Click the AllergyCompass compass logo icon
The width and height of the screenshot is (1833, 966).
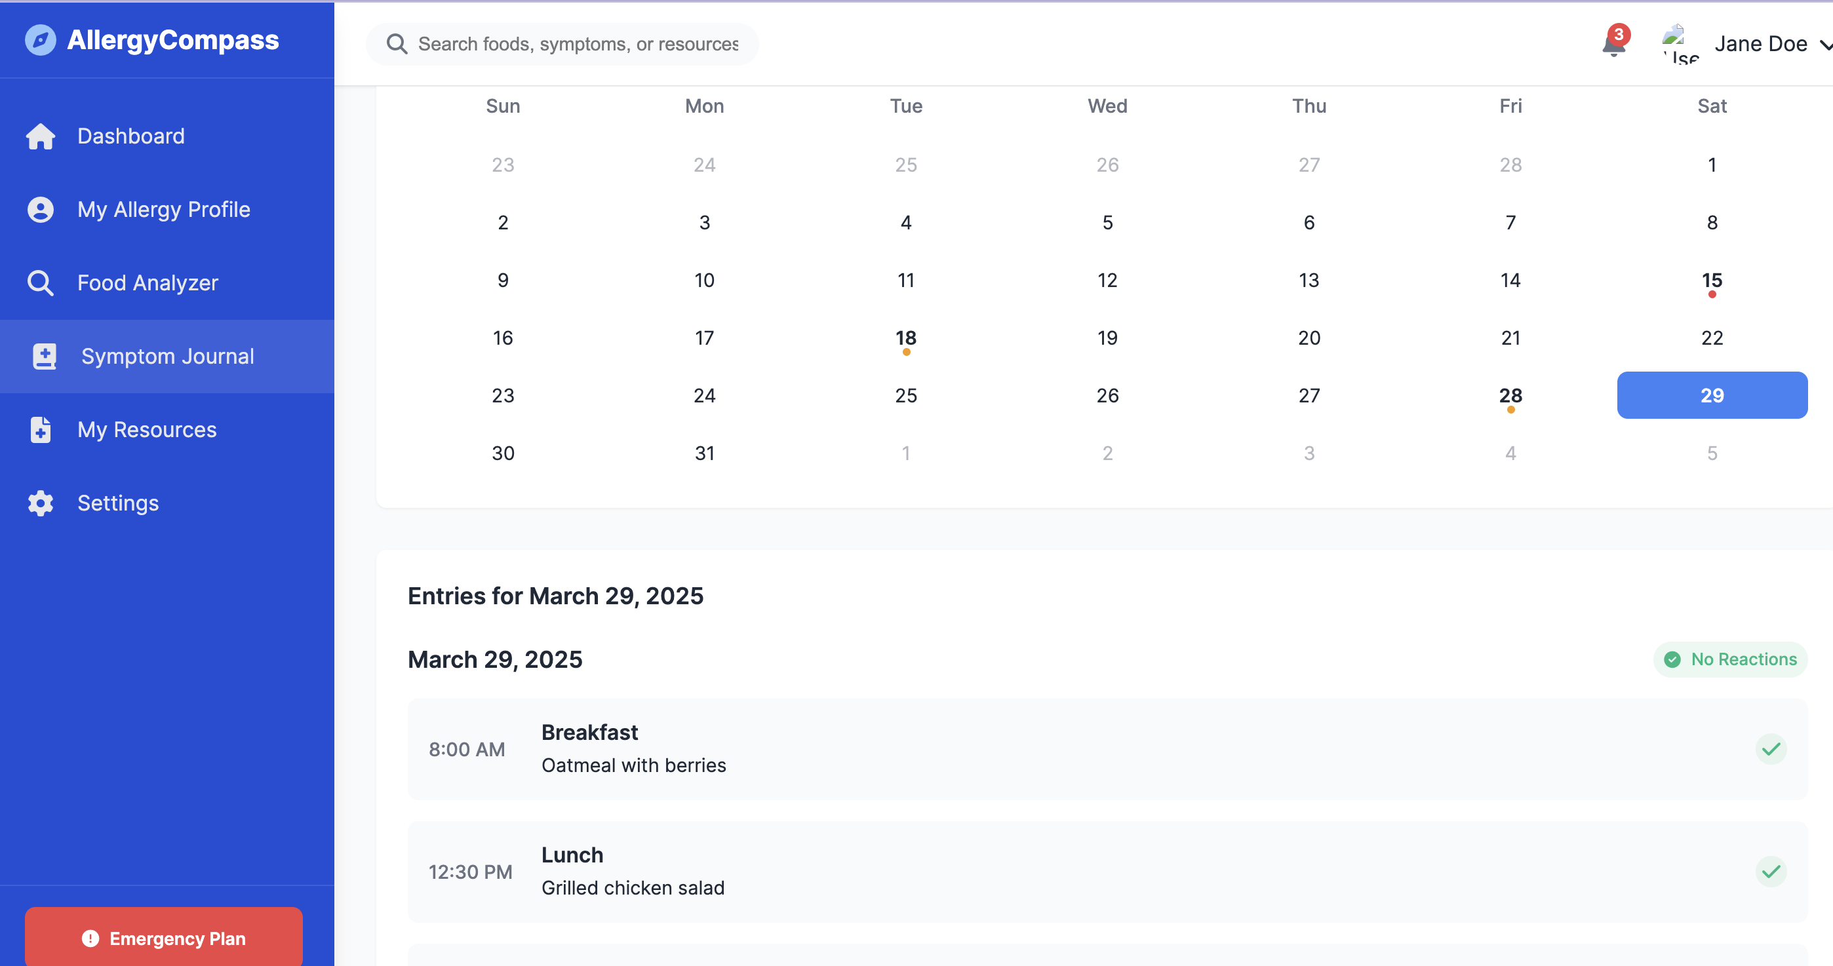[x=41, y=40]
